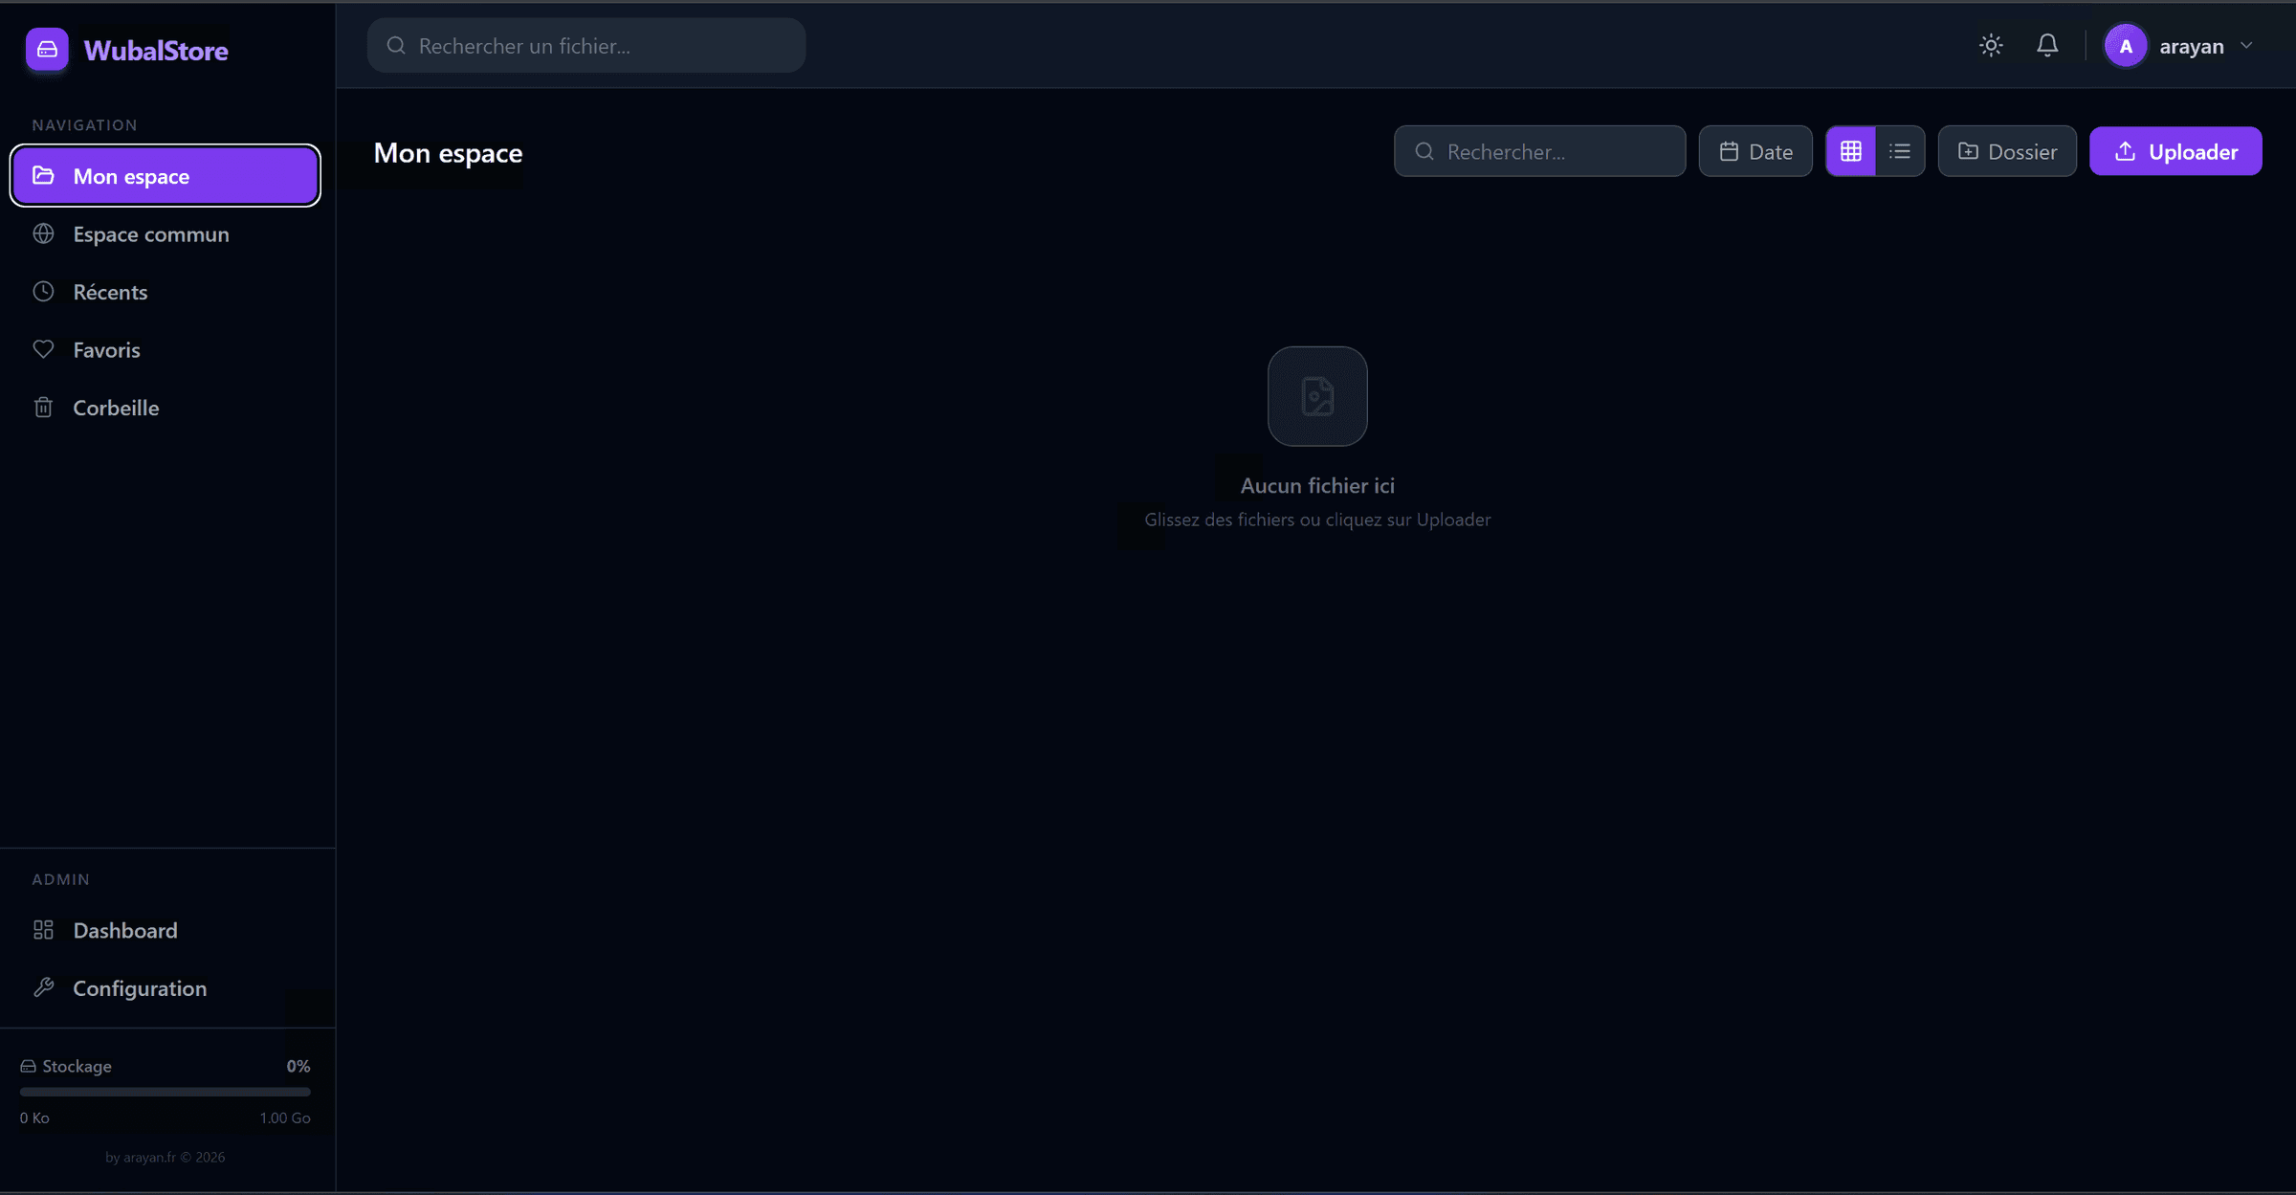
Task: Click the 0 Ko used storage text
Action: 34,1118
